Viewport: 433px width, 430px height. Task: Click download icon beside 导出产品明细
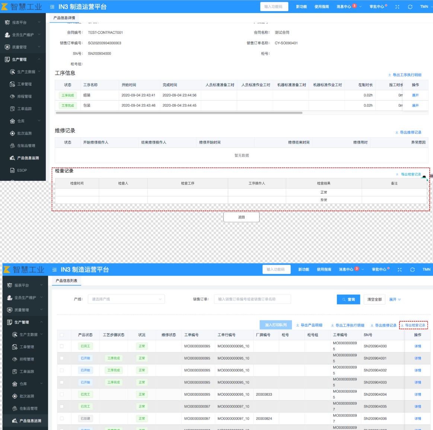297,325
